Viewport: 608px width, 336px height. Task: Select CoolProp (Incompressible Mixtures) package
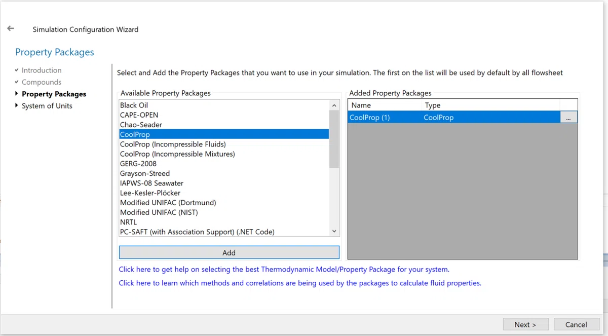[224, 154]
